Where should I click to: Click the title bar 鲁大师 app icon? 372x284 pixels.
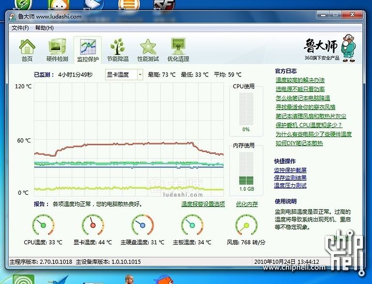pyautogui.click(x=12, y=17)
